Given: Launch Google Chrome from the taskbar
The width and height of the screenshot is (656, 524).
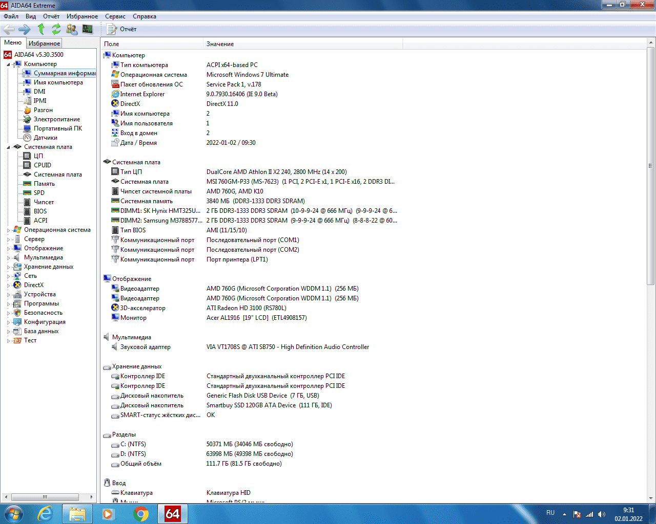Looking at the screenshot, I should click(141, 514).
